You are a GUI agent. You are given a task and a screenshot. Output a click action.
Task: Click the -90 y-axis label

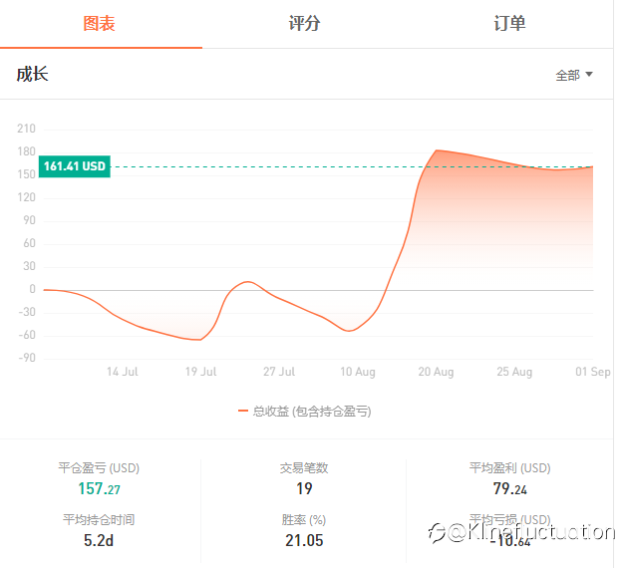[27, 358]
